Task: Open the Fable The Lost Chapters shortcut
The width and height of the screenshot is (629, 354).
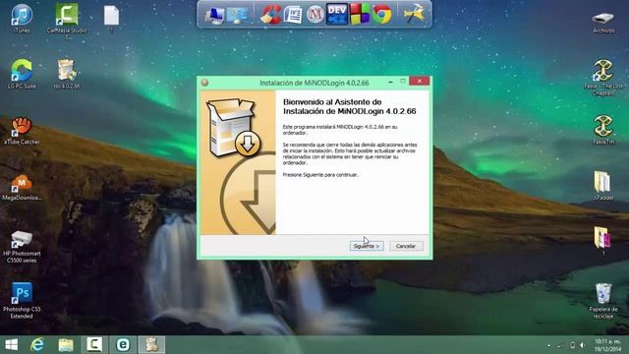Action: click(602, 78)
